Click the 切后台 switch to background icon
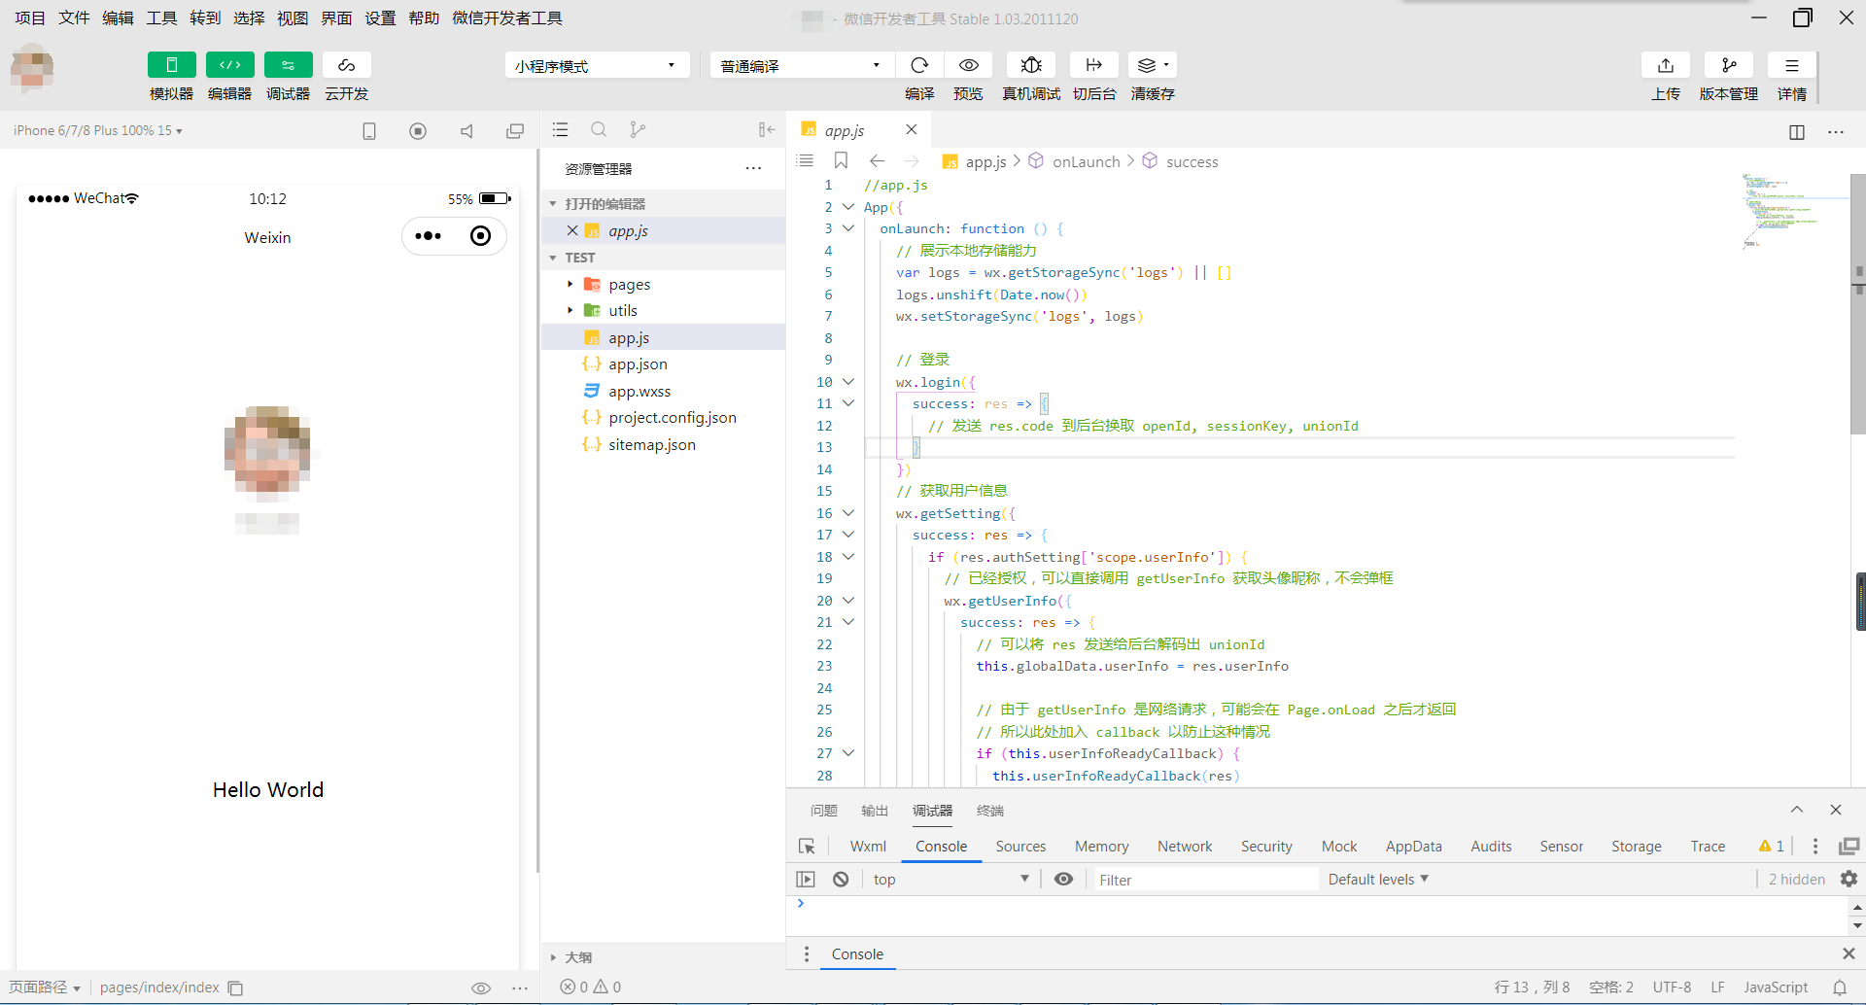Screen dimensions: 1866x1005 coord(1094,65)
